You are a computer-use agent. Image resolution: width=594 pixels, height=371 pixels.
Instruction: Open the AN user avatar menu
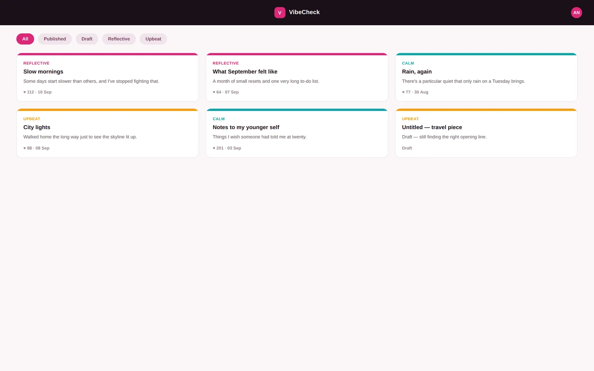tap(576, 13)
